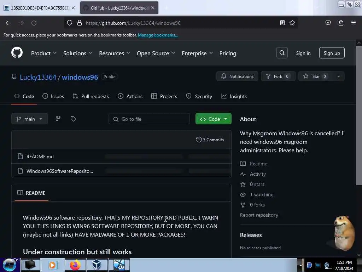Open the Activity link in About

[x=258, y=174]
